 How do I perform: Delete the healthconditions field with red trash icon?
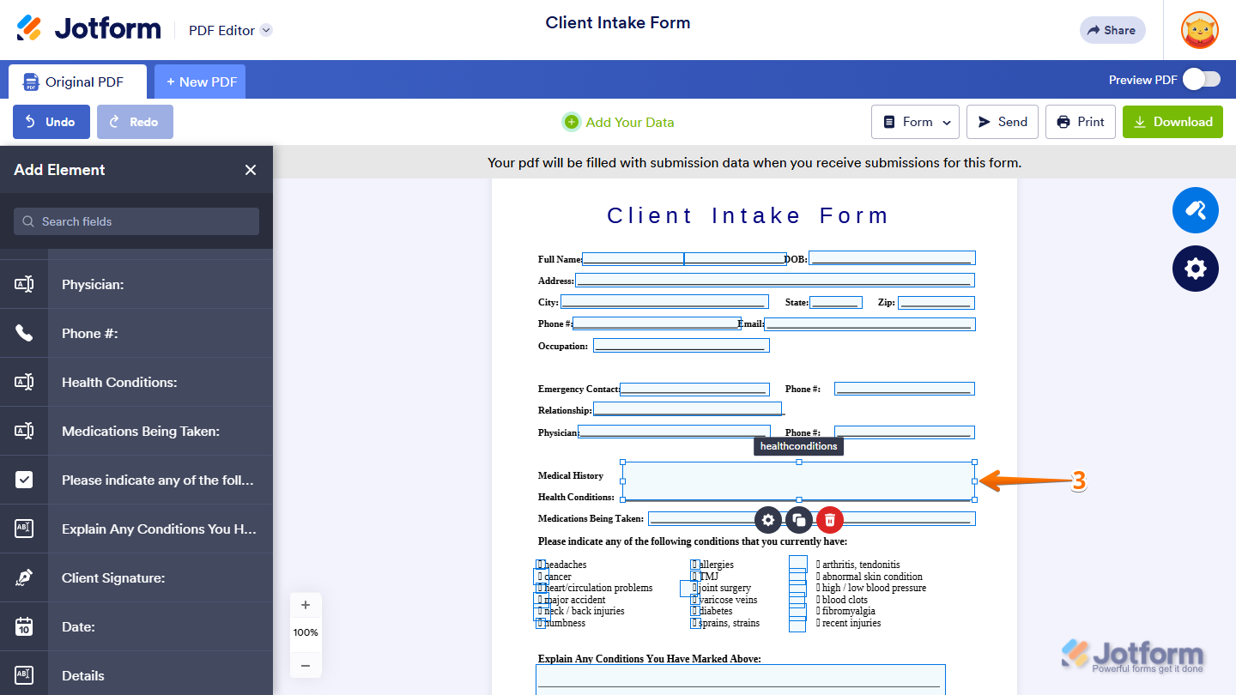pos(830,519)
